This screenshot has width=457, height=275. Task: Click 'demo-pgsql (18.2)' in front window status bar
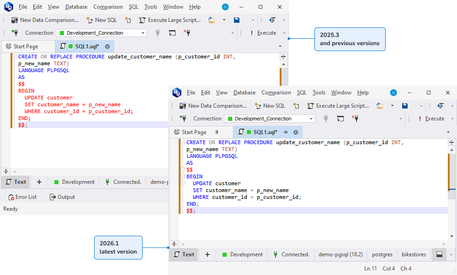coord(340,254)
